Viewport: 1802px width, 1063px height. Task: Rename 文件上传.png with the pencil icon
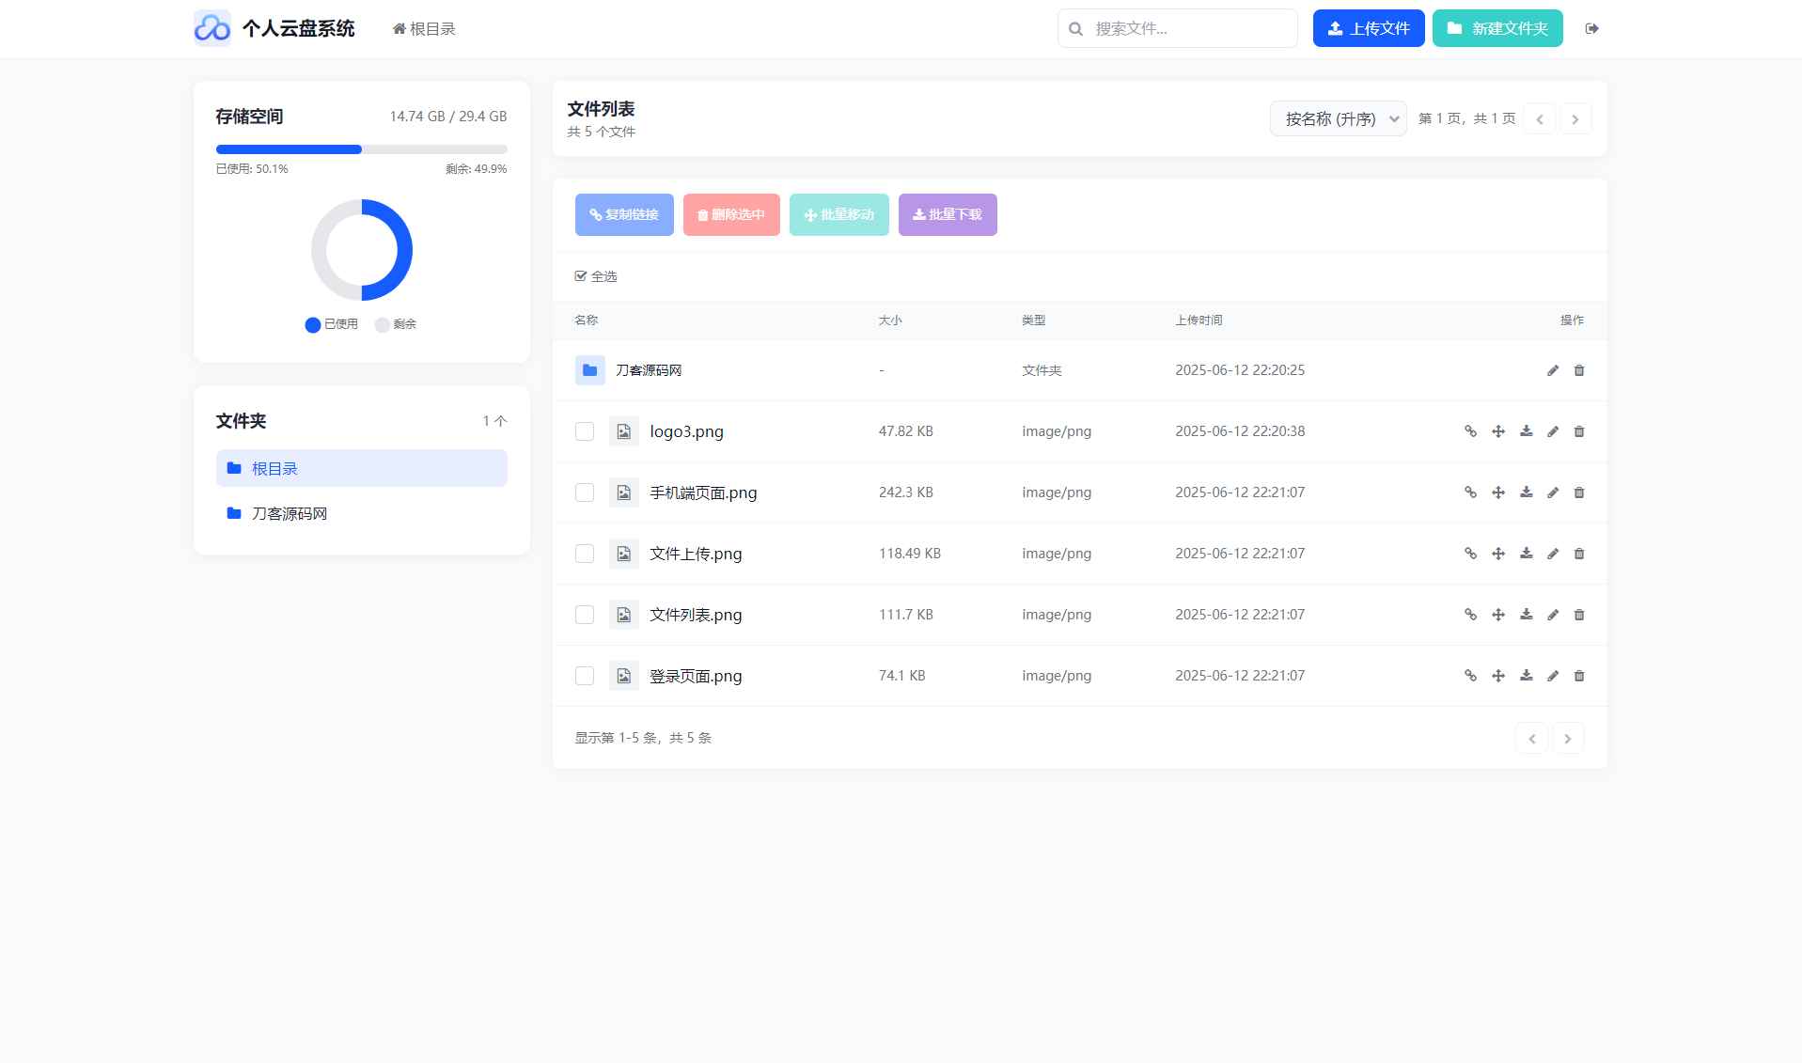point(1552,554)
